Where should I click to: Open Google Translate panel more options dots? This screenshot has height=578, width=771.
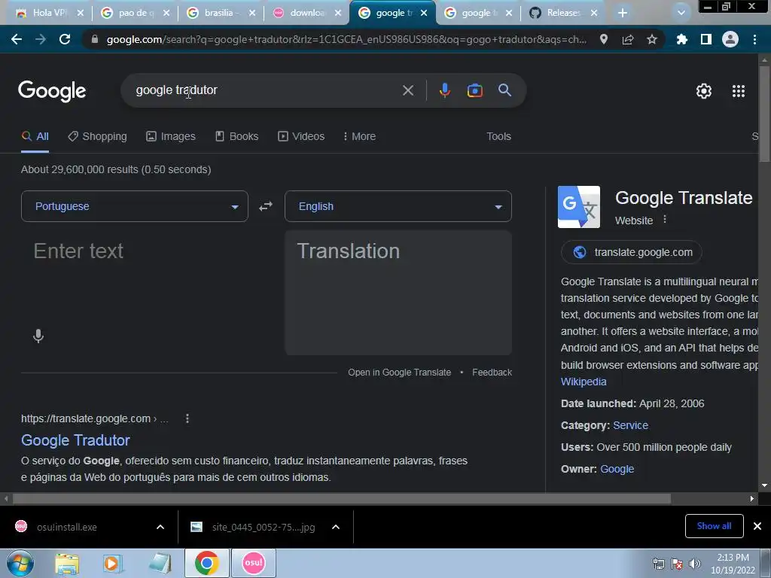coord(665,219)
